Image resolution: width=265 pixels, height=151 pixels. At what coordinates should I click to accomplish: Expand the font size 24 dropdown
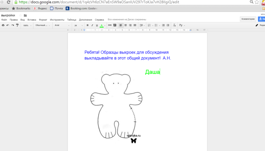(78, 25)
